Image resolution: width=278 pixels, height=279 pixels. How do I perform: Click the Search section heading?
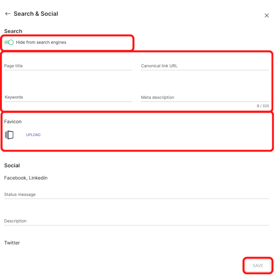(x=13, y=31)
